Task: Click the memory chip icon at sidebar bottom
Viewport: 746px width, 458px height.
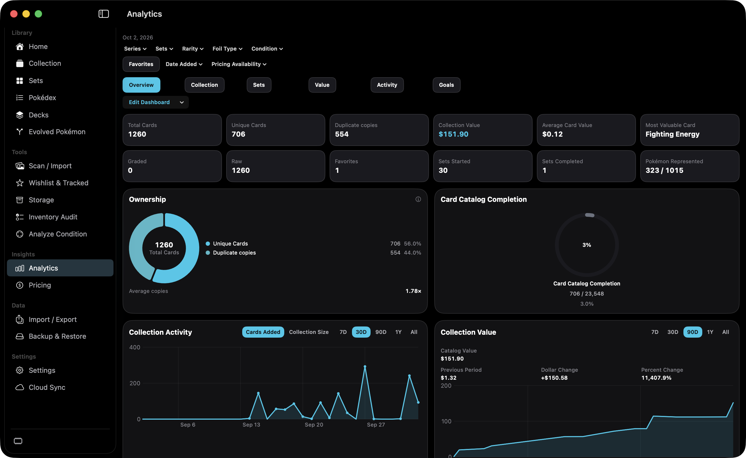Action: 18,441
